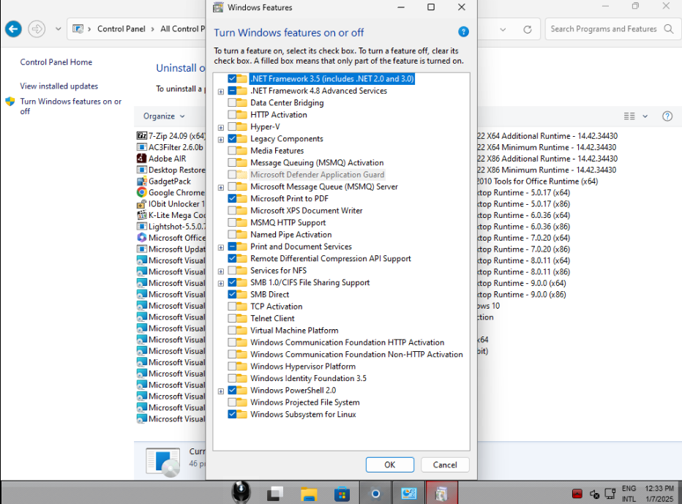The height and width of the screenshot is (504, 682).
Task: Check the Media Features checkbox
Action: pos(232,151)
